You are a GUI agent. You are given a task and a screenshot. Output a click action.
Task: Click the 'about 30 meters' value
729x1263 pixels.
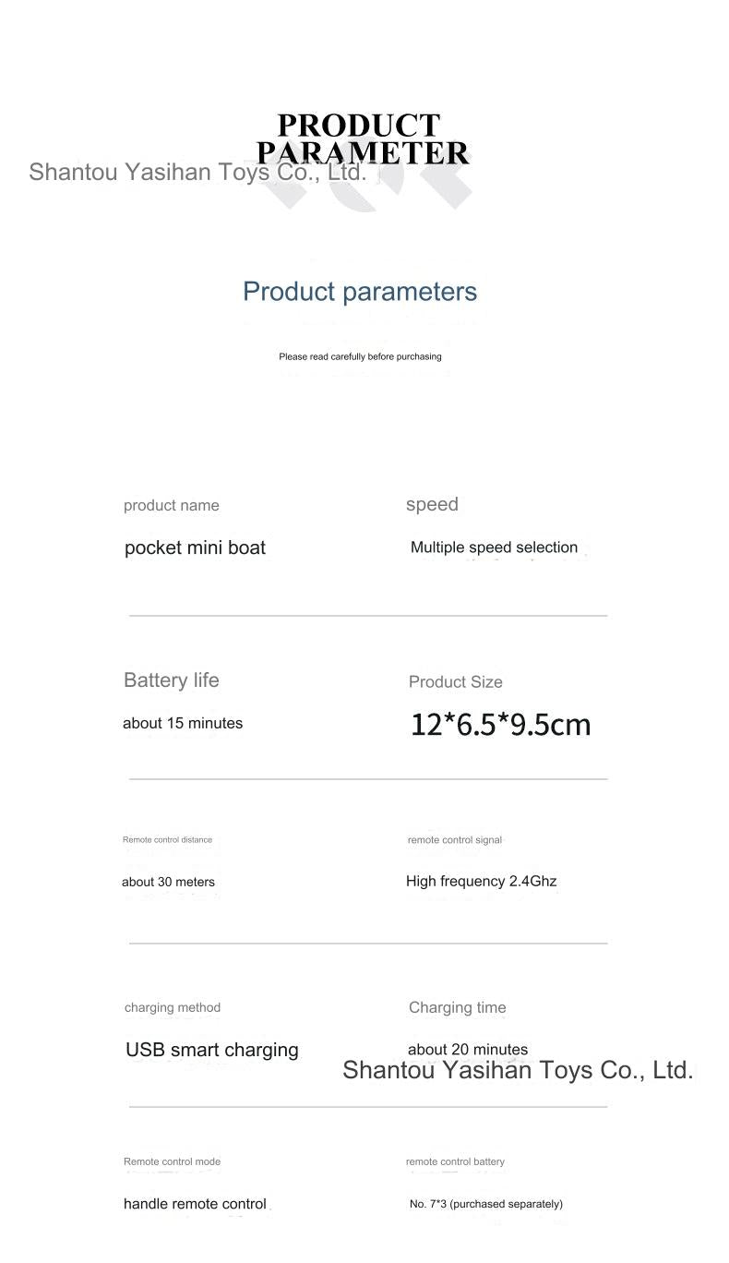coord(168,882)
